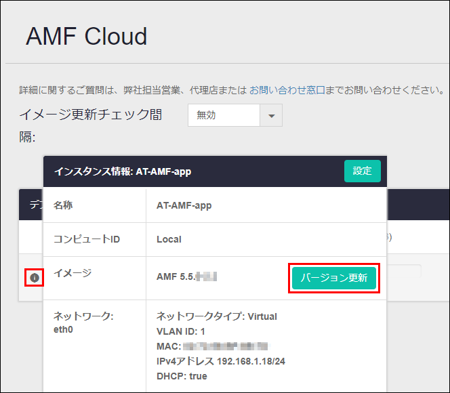450x393 pixels.
Task: Click the 名称 row label
Action: coord(63,205)
